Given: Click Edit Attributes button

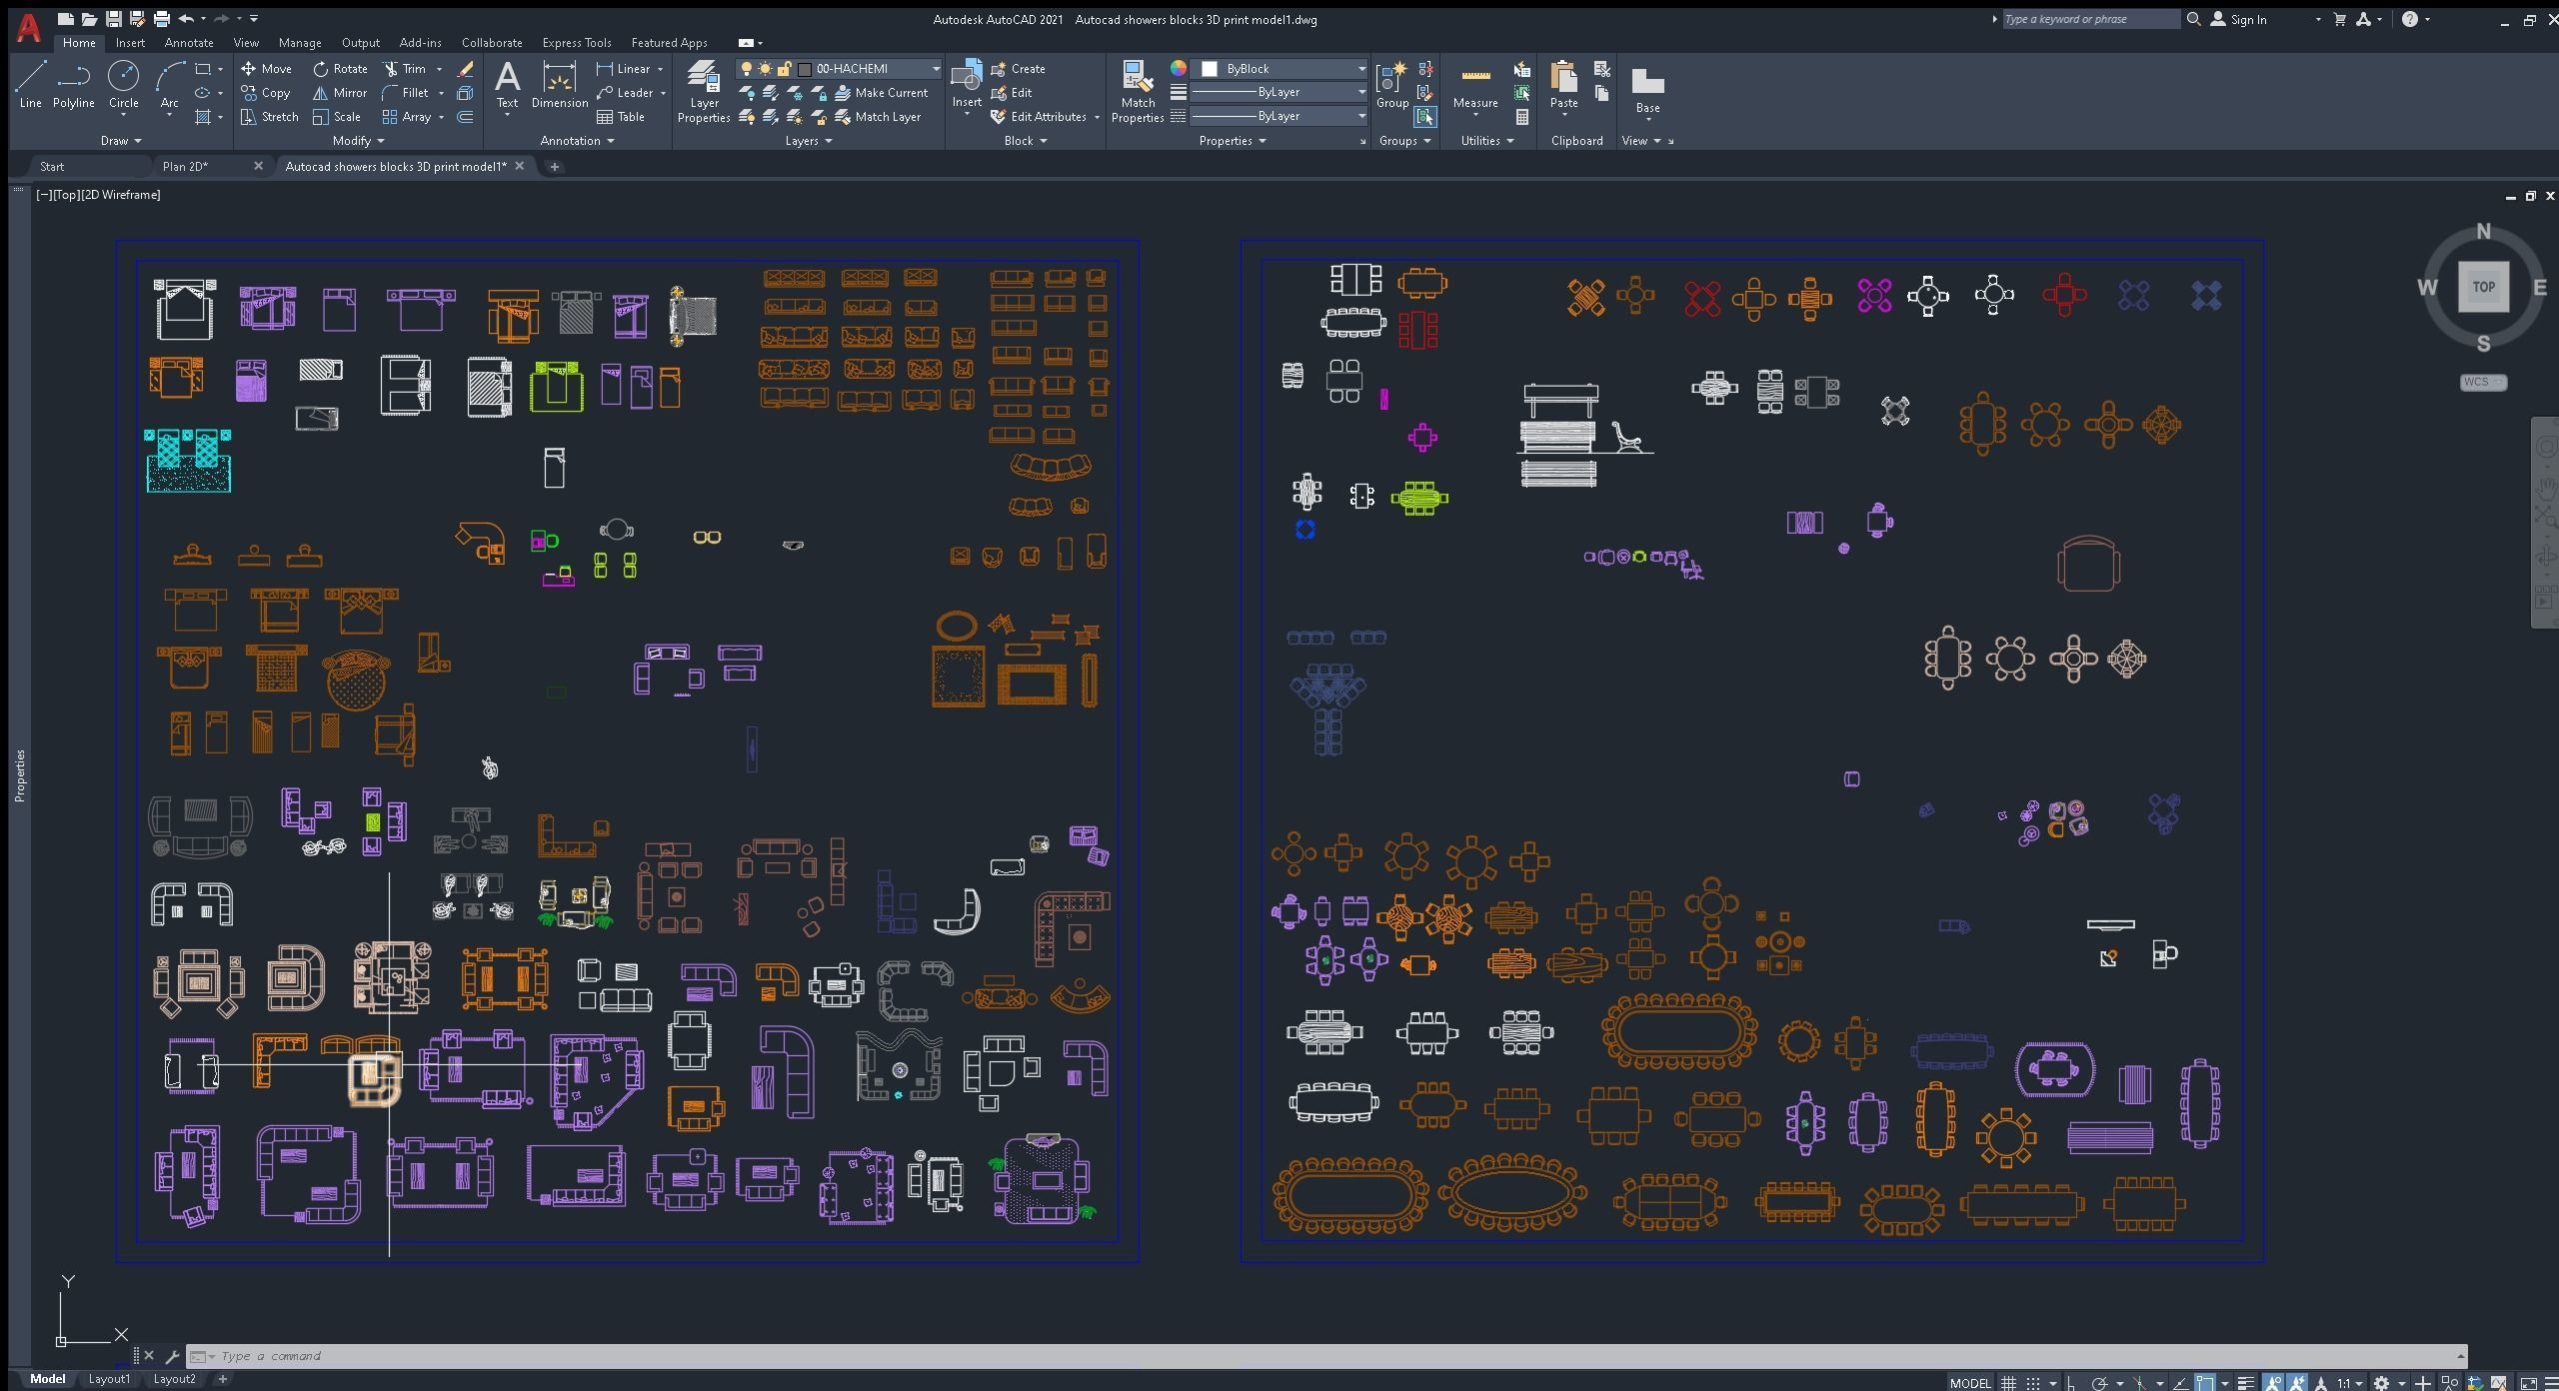Looking at the screenshot, I should tap(1039, 117).
